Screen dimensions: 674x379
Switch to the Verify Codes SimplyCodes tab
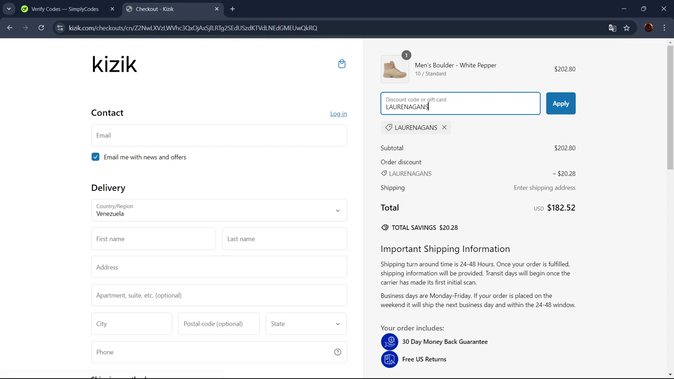coord(65,9)
